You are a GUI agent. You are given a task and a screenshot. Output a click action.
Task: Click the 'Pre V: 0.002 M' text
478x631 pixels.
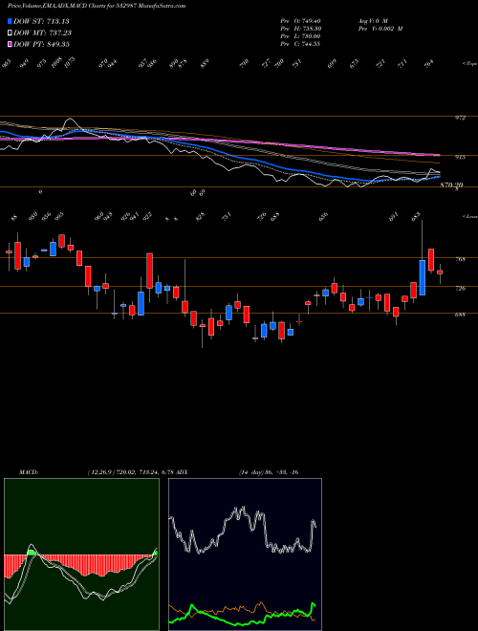click(x=380, y=28)
